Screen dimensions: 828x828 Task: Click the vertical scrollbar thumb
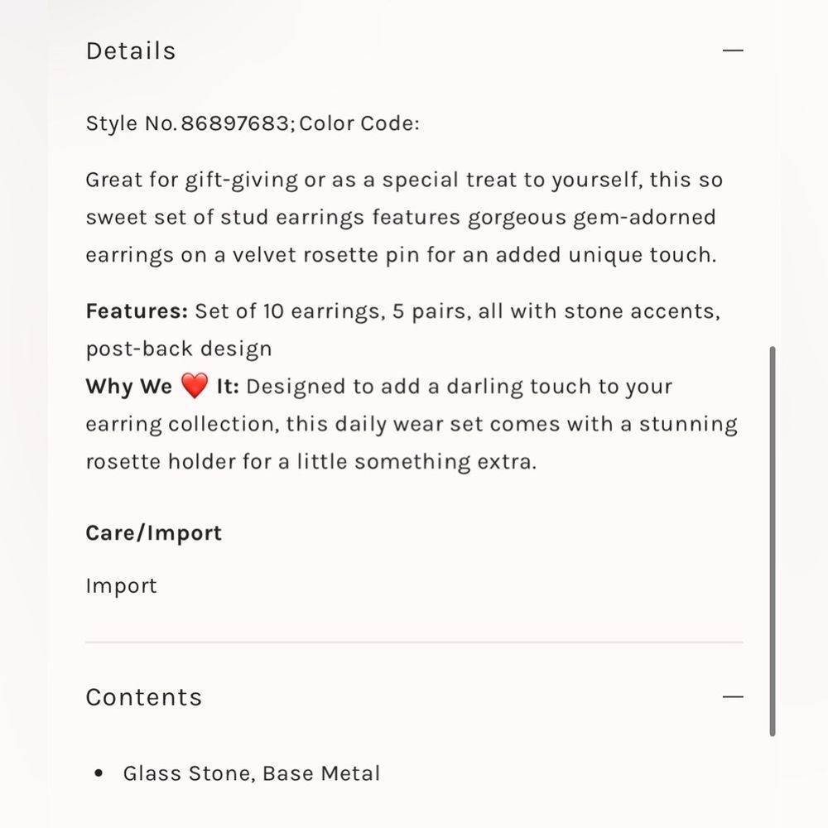[x=772, y=542]
